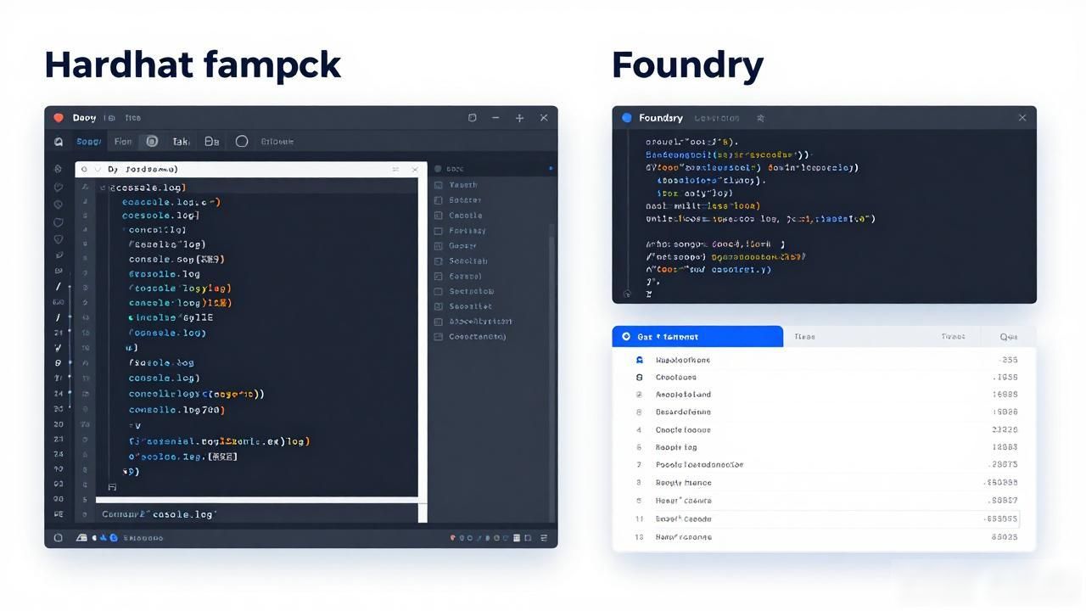Click the star-like icon in the Foundry title bar
The width and height of the screenshot is (1086, 611).
761,118
